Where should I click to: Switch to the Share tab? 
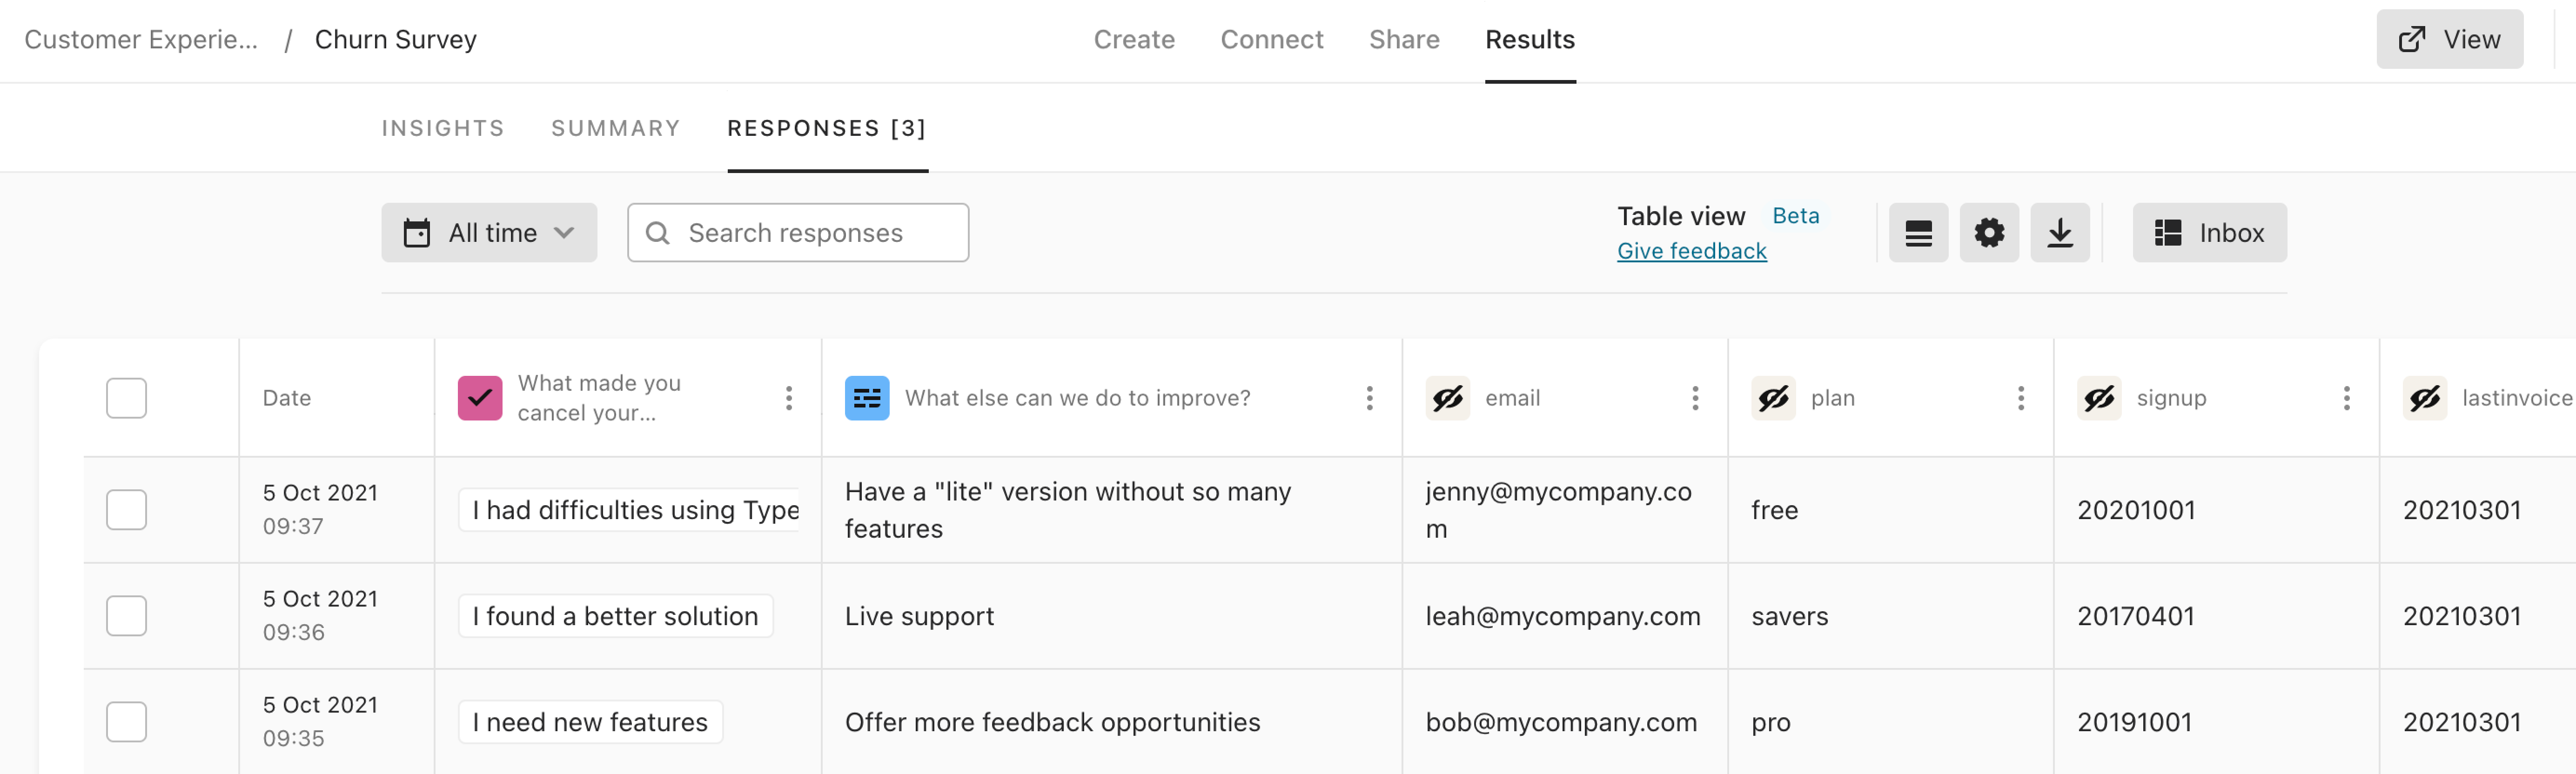[x=1404, y=39]
